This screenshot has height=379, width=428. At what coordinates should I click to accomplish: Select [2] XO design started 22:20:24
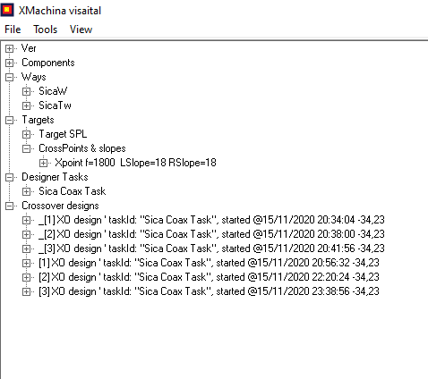209,277
